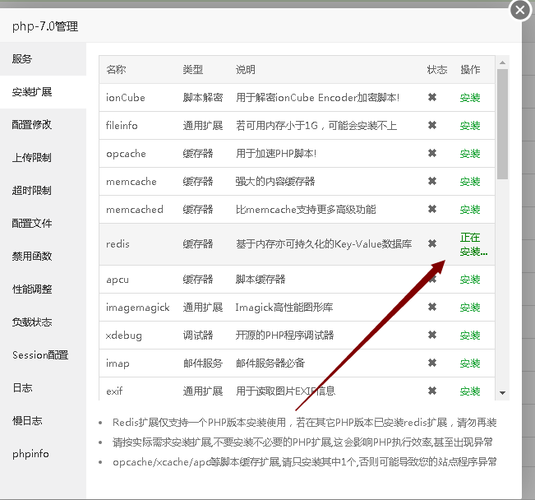Select the memcache name cell

[131, 182]
